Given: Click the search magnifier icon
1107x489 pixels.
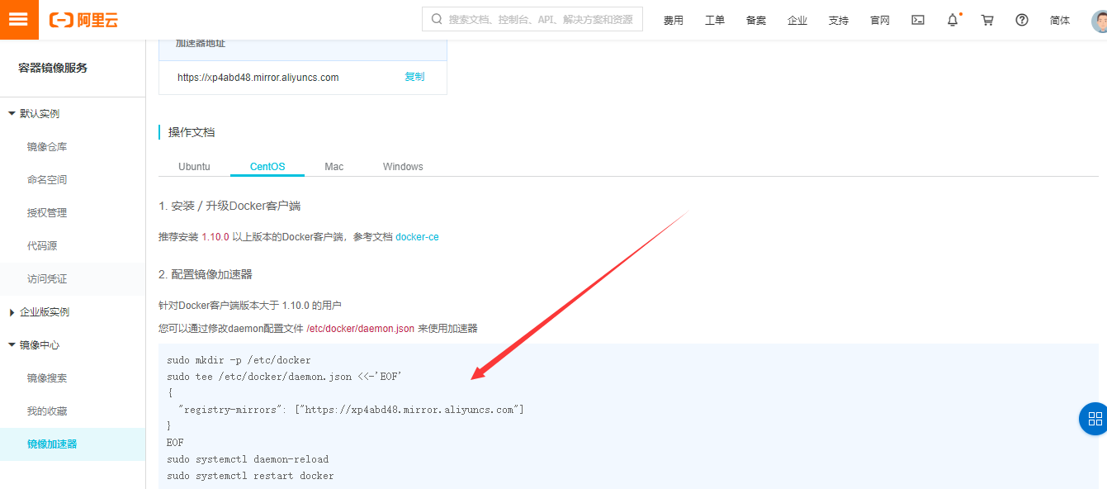Looking at the screenshot, I should click(x=436, y=19).
